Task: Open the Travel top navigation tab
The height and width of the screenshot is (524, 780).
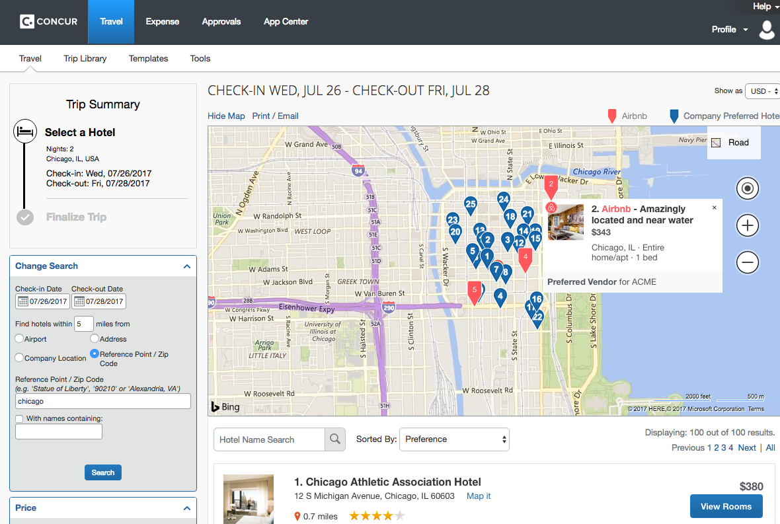Action: (x=111, y=21)
